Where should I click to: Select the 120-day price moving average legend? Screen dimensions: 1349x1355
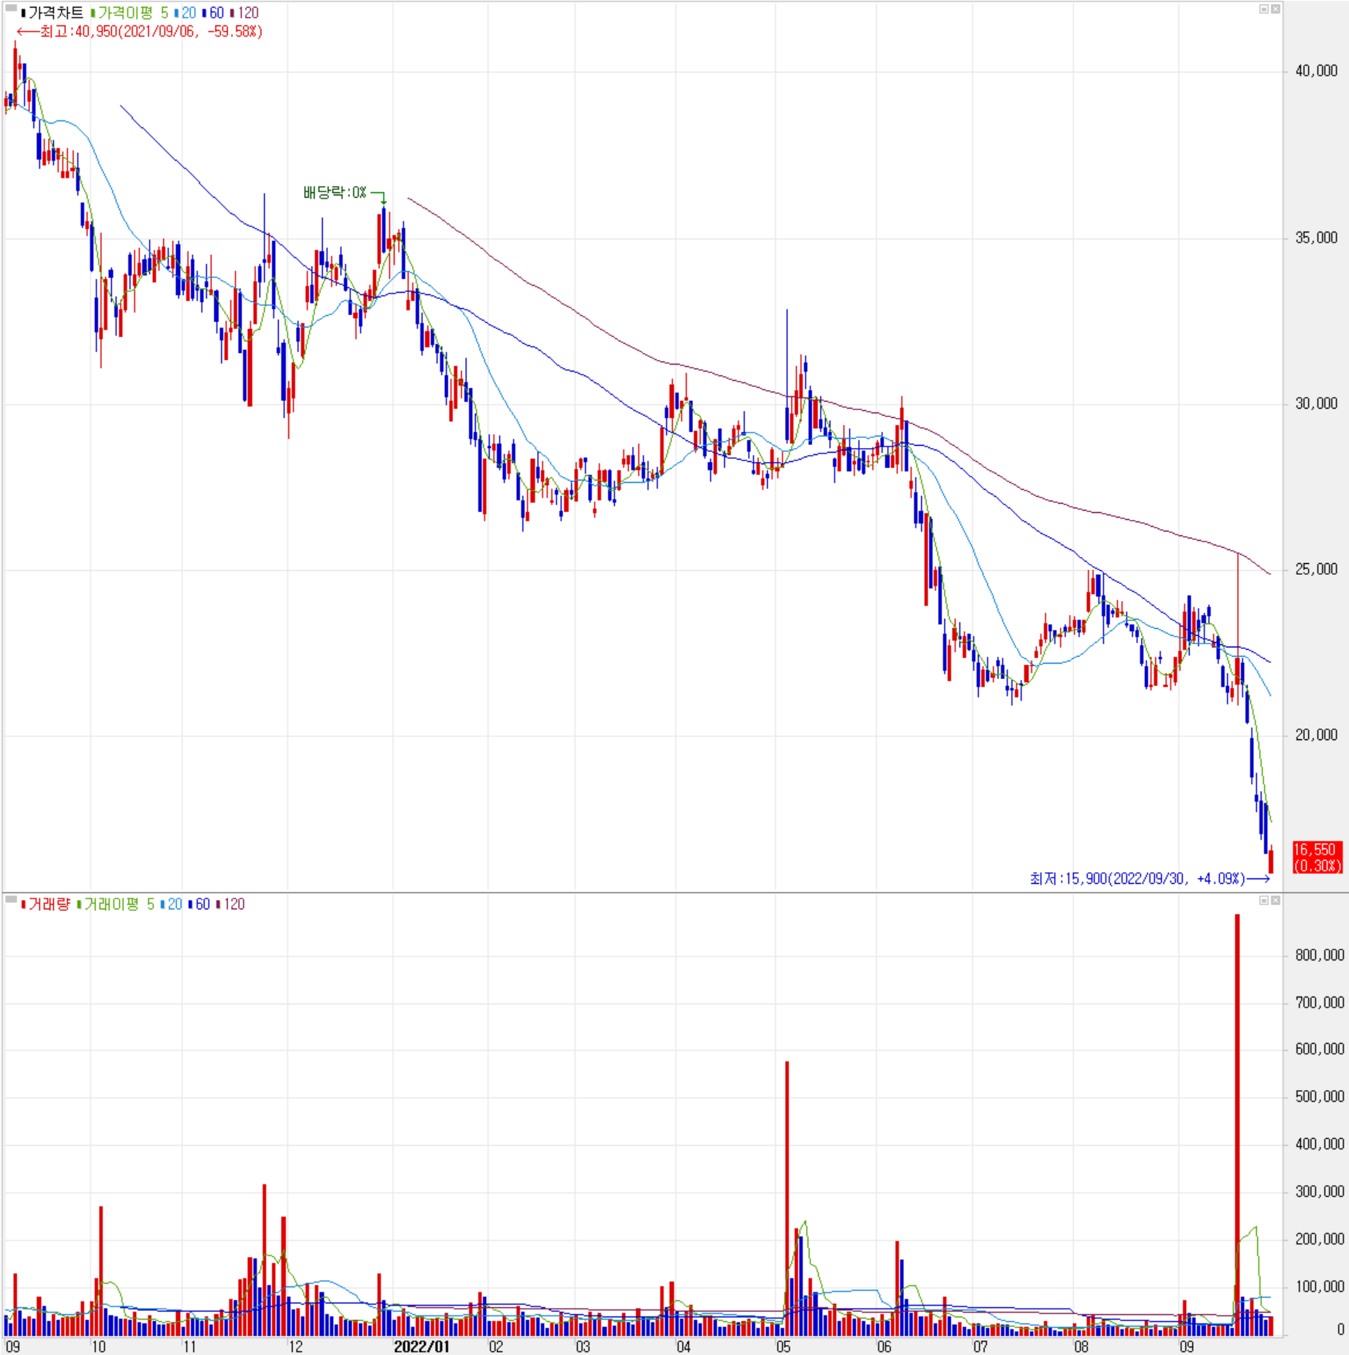click(245, 13)
